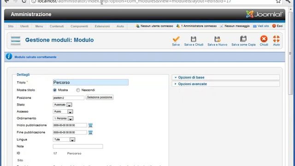
Task: Click the Inizio pubblicazione date field
Action: [70, 125]
